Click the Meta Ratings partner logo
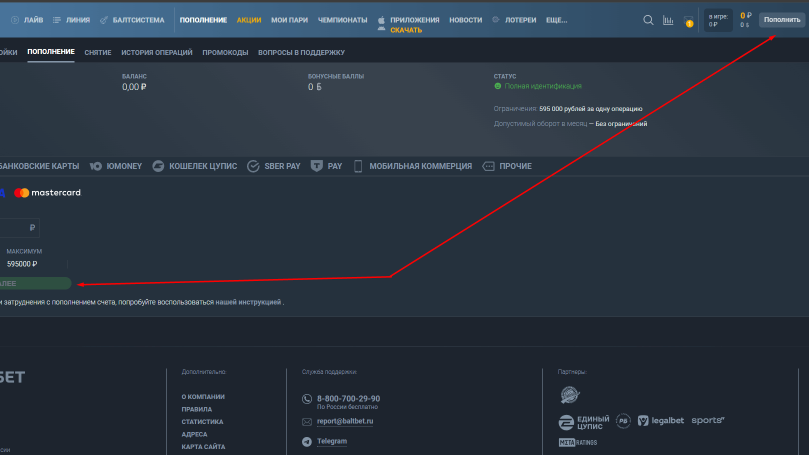Screen dimensions: 809x455 tap(578, 442)
